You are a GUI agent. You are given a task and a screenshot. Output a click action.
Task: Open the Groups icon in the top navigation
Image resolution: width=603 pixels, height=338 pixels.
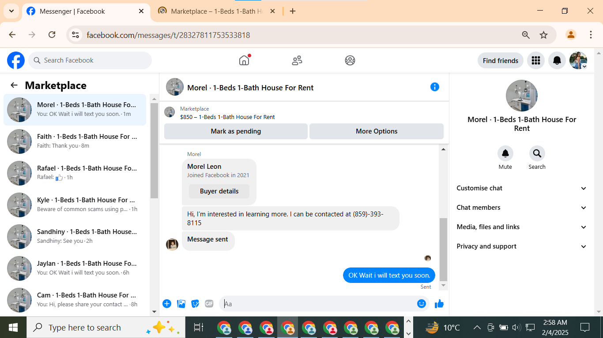pos(350,60)
